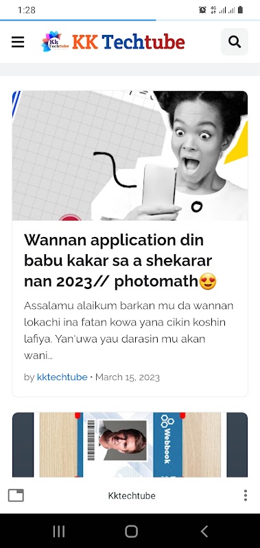Open the hamburger navigation menu
The width and height of the screenshot is (260, 548).
18,42
